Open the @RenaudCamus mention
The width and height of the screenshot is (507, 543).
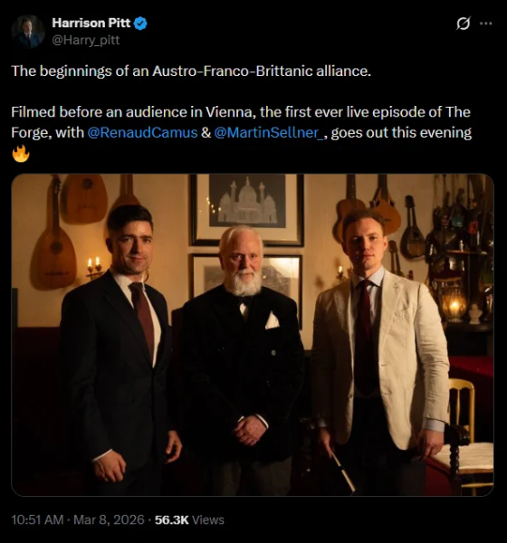142,133
